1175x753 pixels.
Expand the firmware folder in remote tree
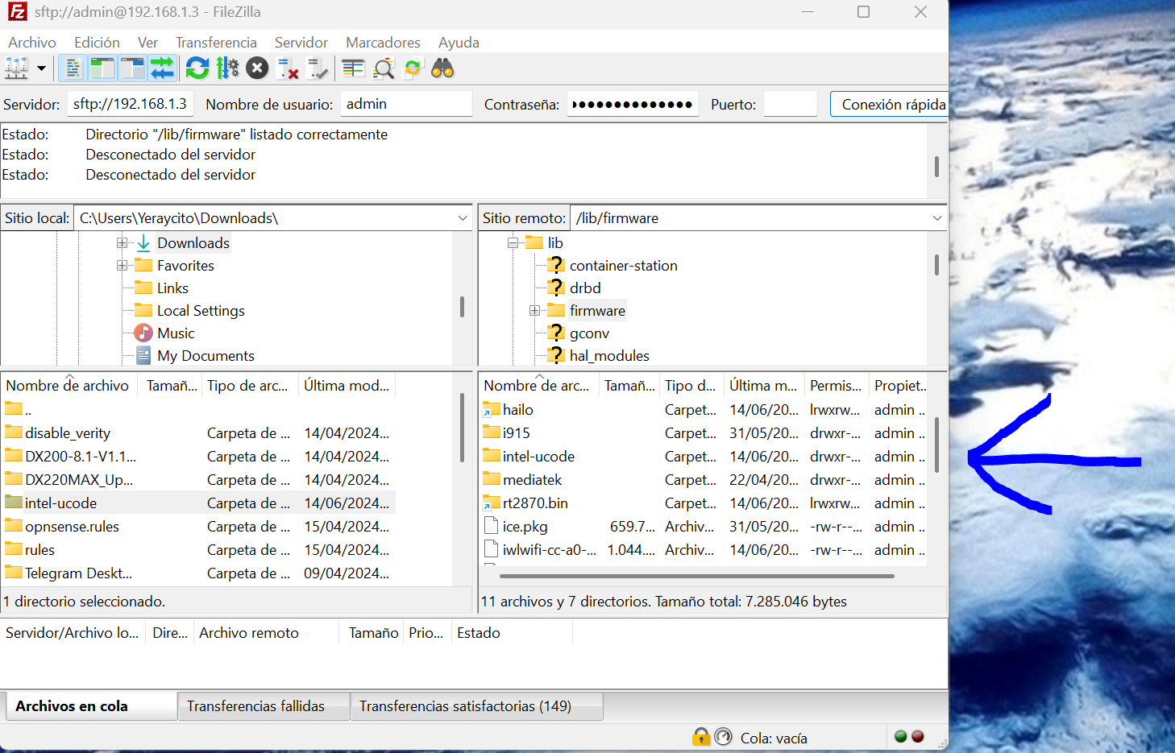tap(534, 311)
